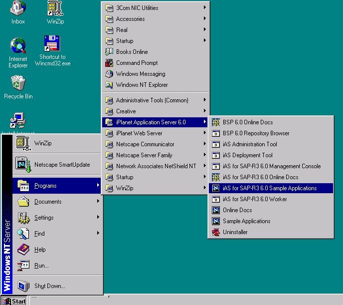
Task: Click the Windows Messaging icon
Action: (109, 74)
